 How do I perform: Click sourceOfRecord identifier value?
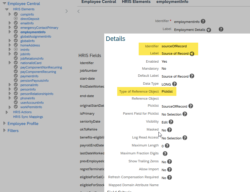(x=174, y=46)
